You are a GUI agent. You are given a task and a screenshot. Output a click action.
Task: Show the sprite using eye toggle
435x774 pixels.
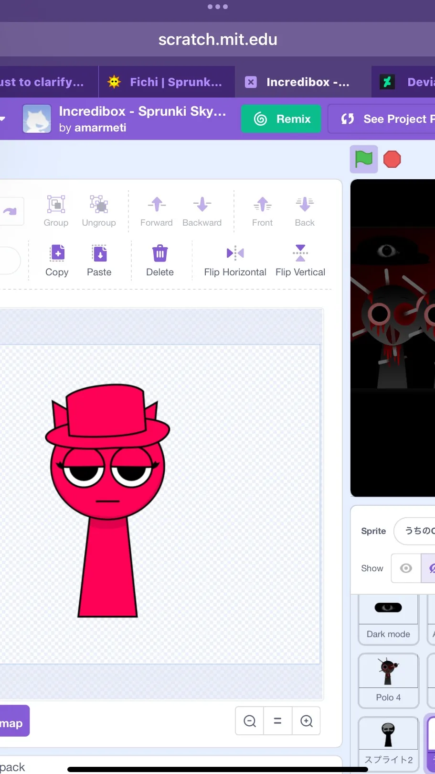406,568
